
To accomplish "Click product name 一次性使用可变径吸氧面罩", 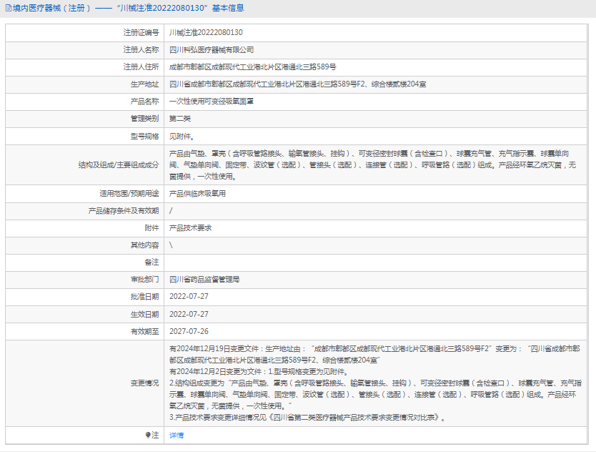I will point(212,102).
